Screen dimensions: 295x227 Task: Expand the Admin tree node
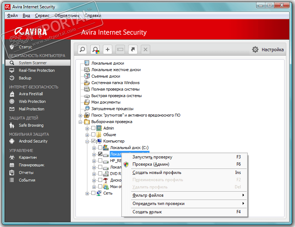point(87,128)
